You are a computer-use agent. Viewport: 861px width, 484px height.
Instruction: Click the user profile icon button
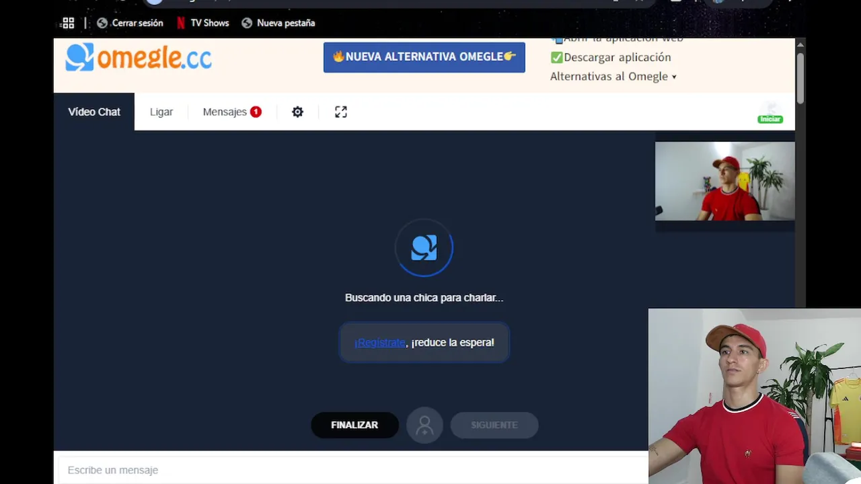point(424,425)
